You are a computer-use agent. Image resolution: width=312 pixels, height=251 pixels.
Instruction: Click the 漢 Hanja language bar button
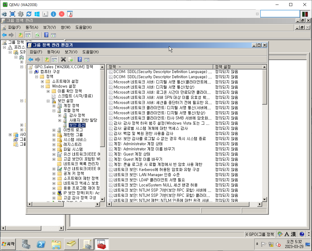click(x=293, y=234)
